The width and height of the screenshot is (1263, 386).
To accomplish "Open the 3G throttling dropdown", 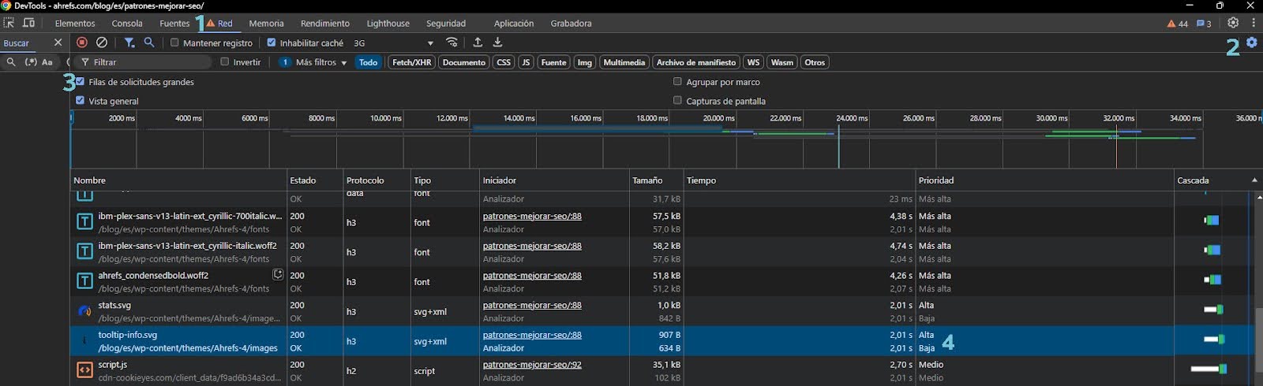I will coord(393,43).
